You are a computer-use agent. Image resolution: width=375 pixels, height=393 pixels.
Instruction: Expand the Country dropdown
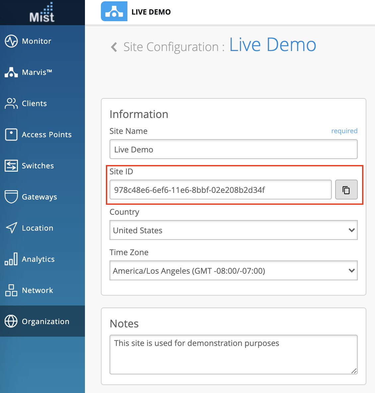pos(233,230)
